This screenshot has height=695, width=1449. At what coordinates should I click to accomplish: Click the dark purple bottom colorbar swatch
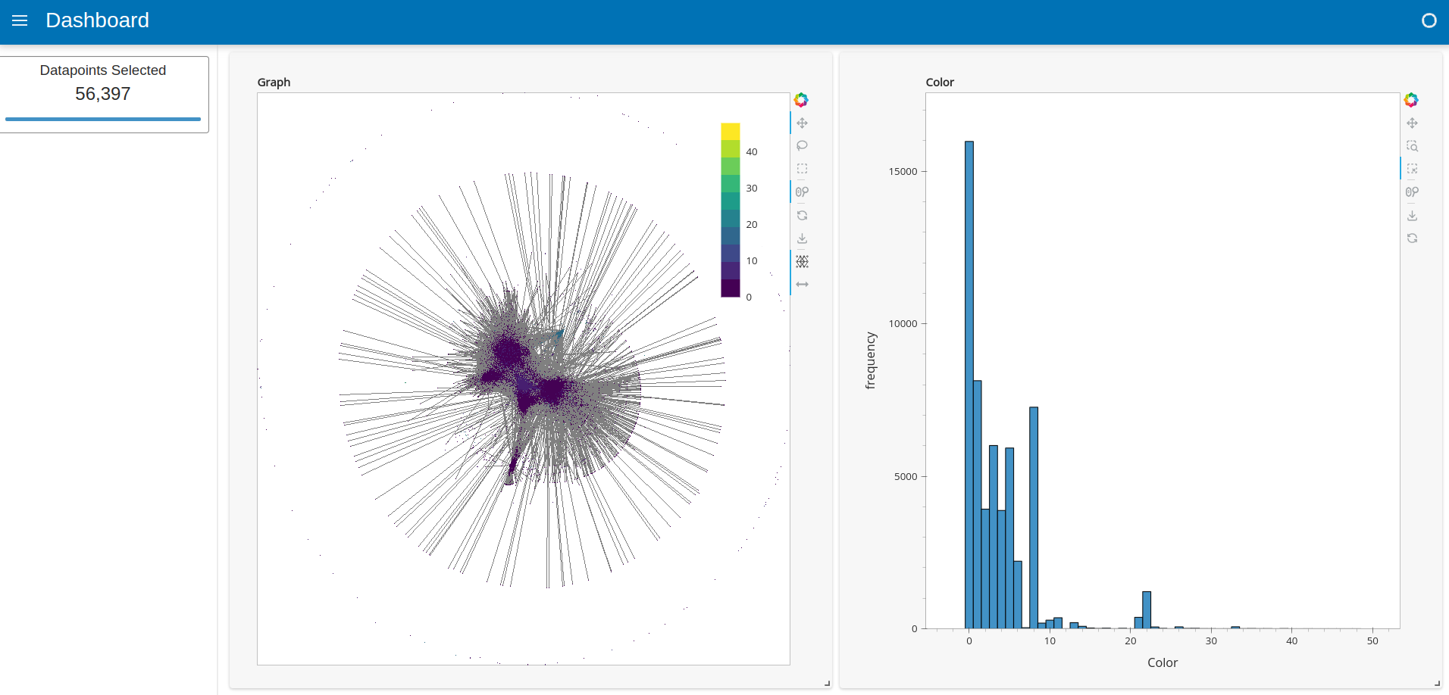click(730, 288)
